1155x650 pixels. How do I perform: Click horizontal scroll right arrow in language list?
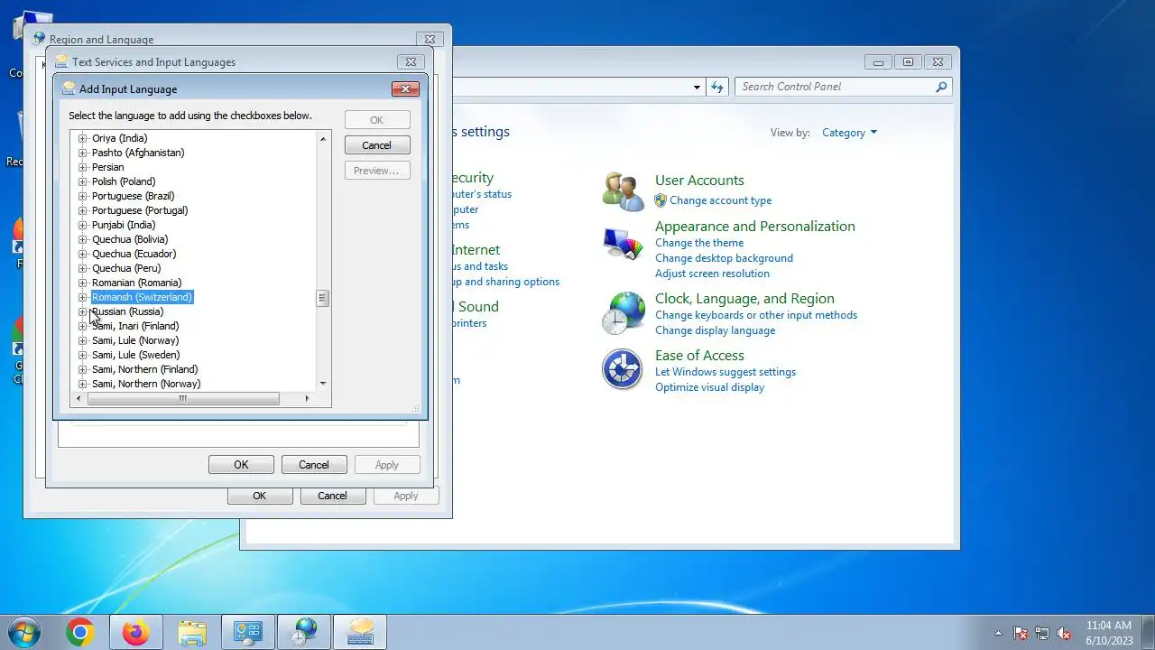[x=307, y=398]
